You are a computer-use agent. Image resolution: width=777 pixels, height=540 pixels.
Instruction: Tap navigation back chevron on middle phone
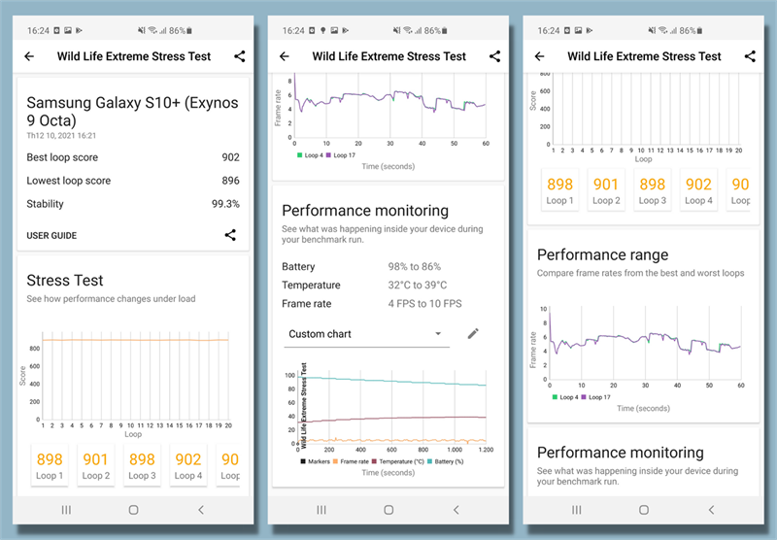(456, 510)
